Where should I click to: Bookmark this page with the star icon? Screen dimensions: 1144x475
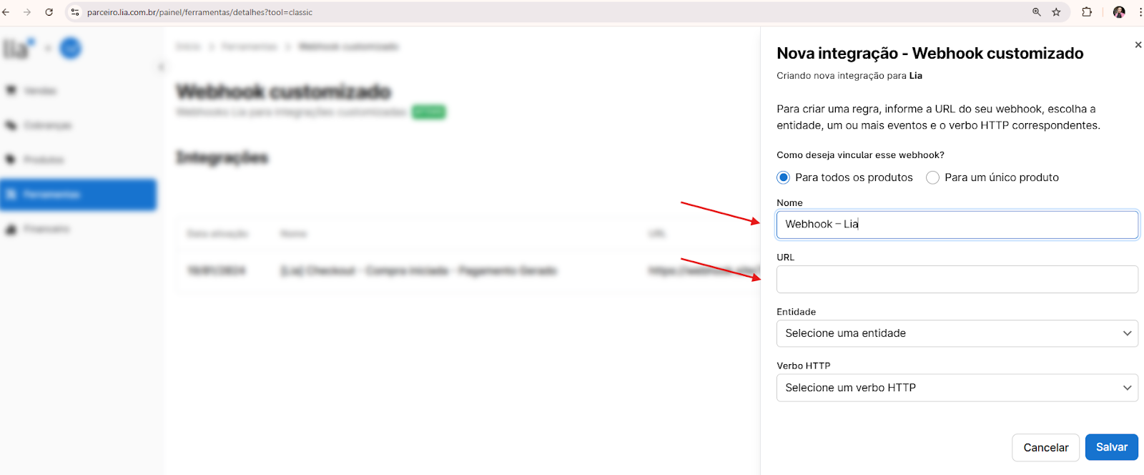1056,12
